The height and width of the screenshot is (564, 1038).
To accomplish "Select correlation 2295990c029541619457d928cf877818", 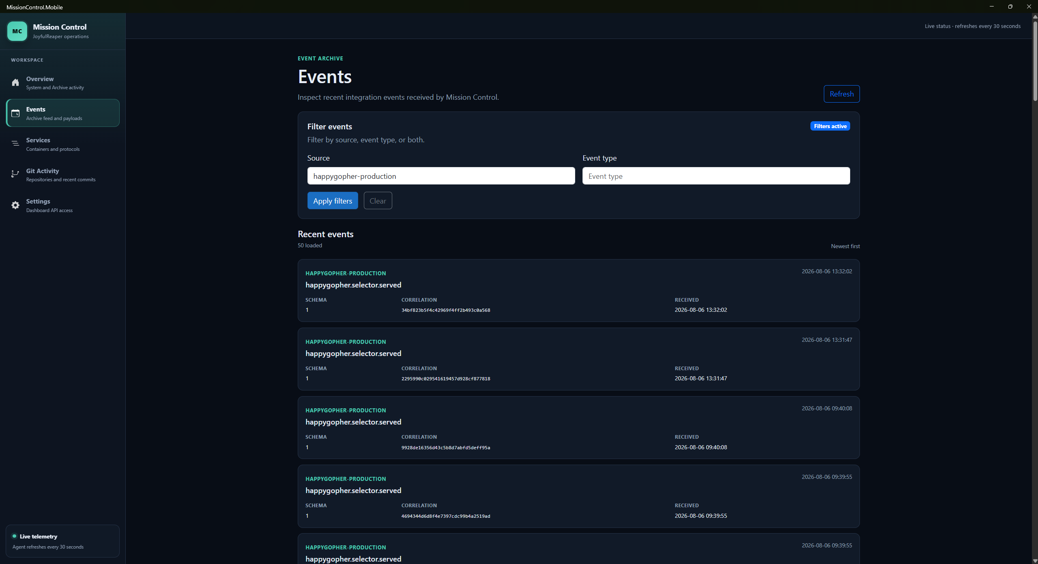I will pos(445,379).
